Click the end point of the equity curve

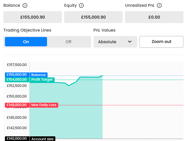coord(102,76)
